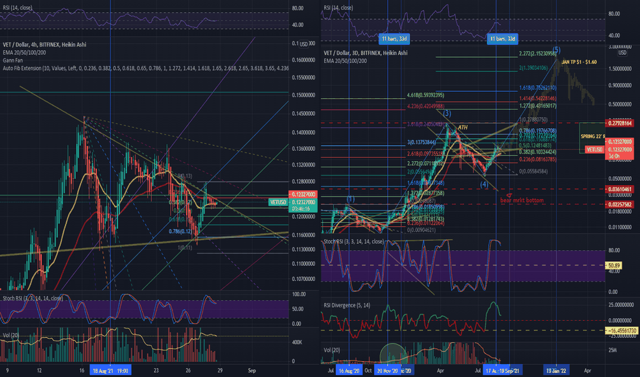640x377 pixels.
Task: Click RSI (14, close) label on 4h chart
Action: tap(17, 8)
